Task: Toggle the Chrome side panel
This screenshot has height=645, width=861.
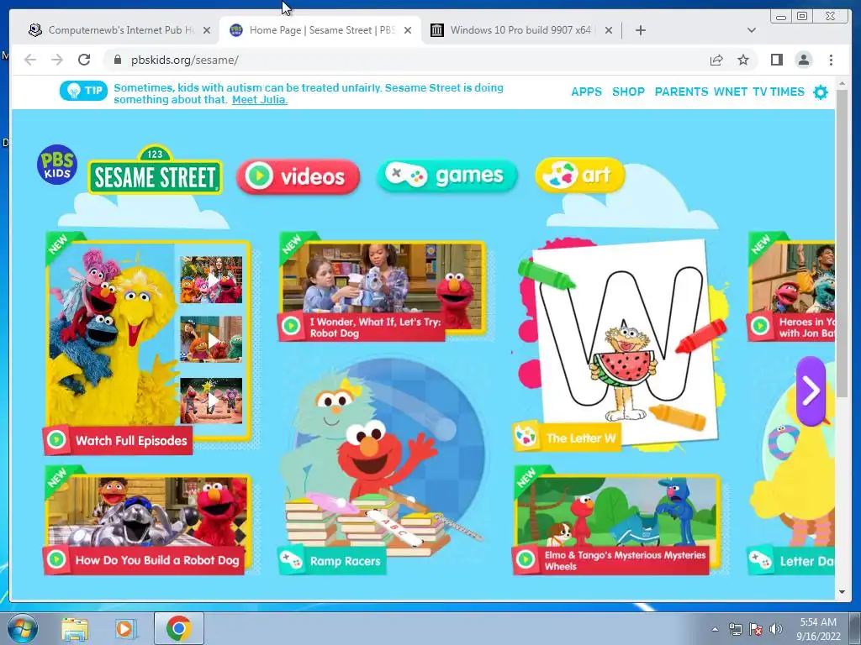Action: click(776, 60)
